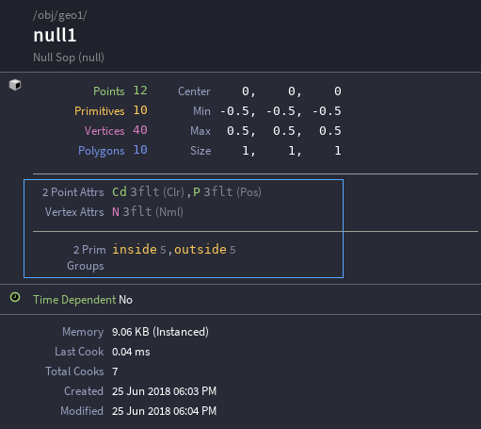Click the Vertices label
This screenshot has width=481, height=429.
(x=104, y=131)
